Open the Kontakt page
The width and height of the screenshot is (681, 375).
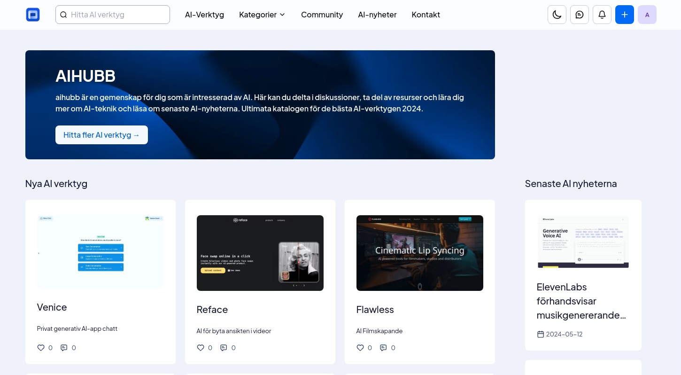(426, 15)
